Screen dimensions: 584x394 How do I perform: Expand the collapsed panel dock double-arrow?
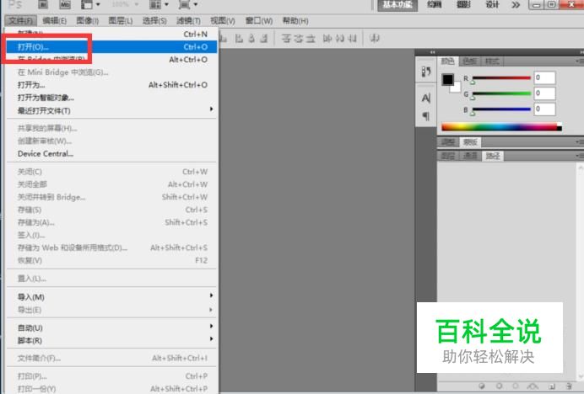click(x=432, y=52)
